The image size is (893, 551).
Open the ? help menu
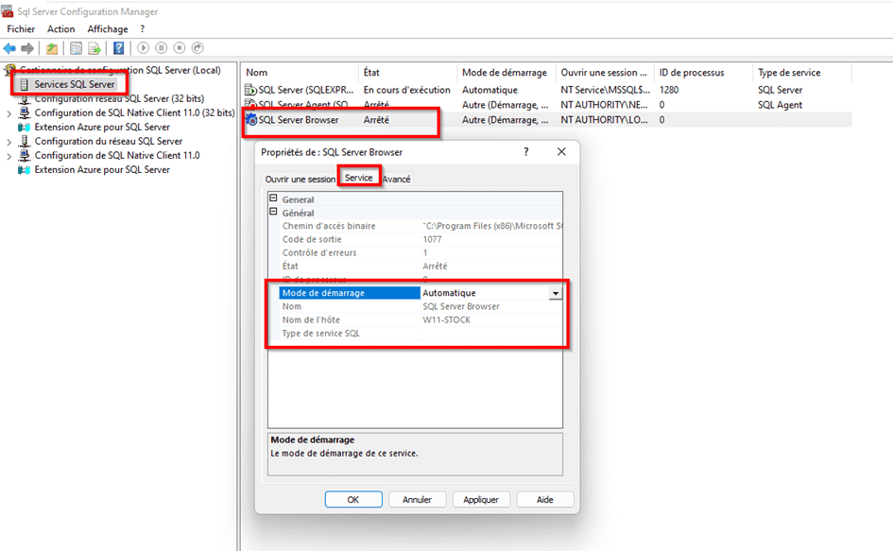pos(143,29)
